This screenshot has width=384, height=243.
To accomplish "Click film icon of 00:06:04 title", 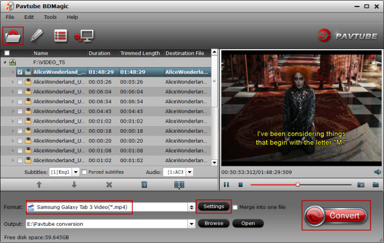I will [28, 91].
